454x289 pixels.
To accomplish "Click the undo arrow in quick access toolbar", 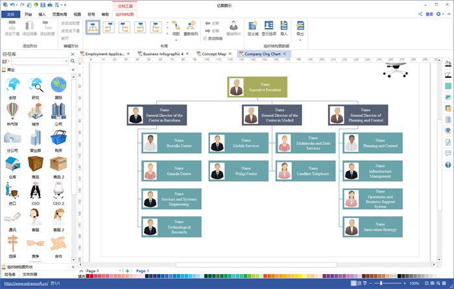I will [12, 5].
